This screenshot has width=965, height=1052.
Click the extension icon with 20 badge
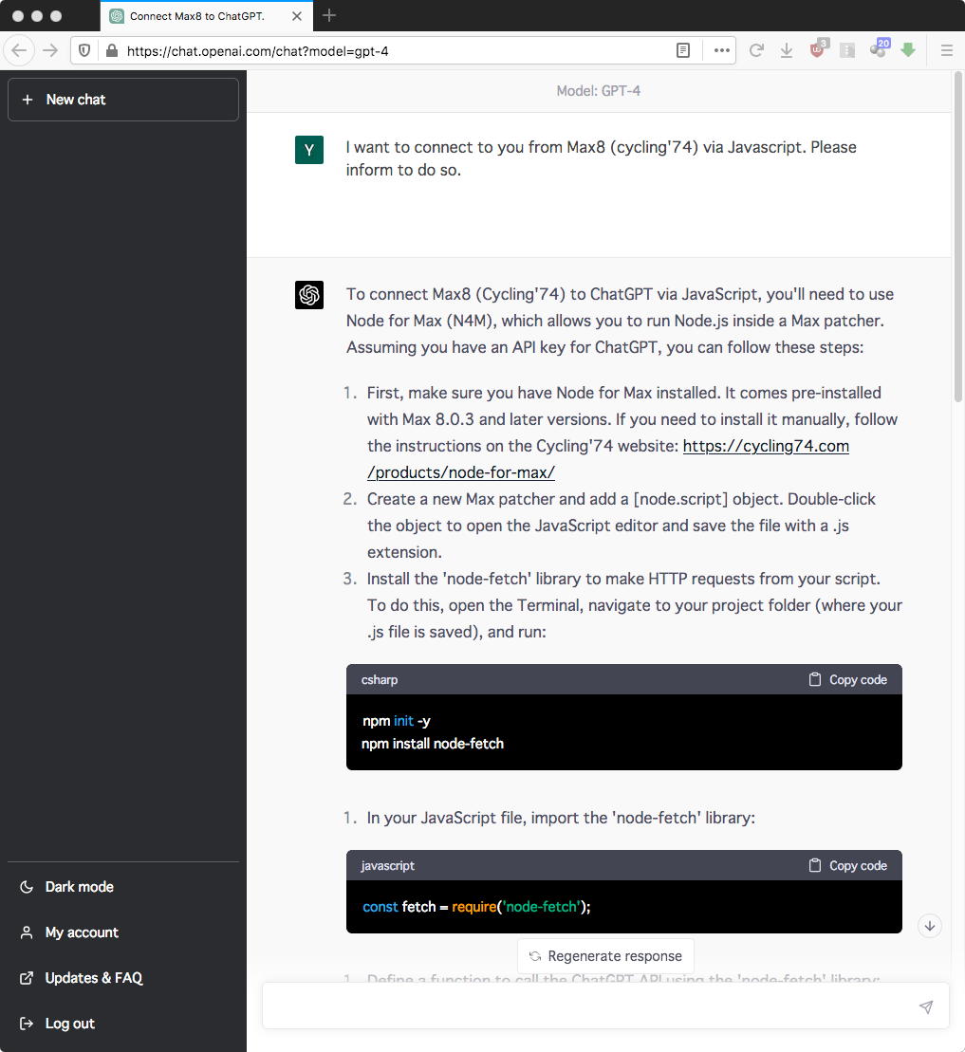(879, 47)
